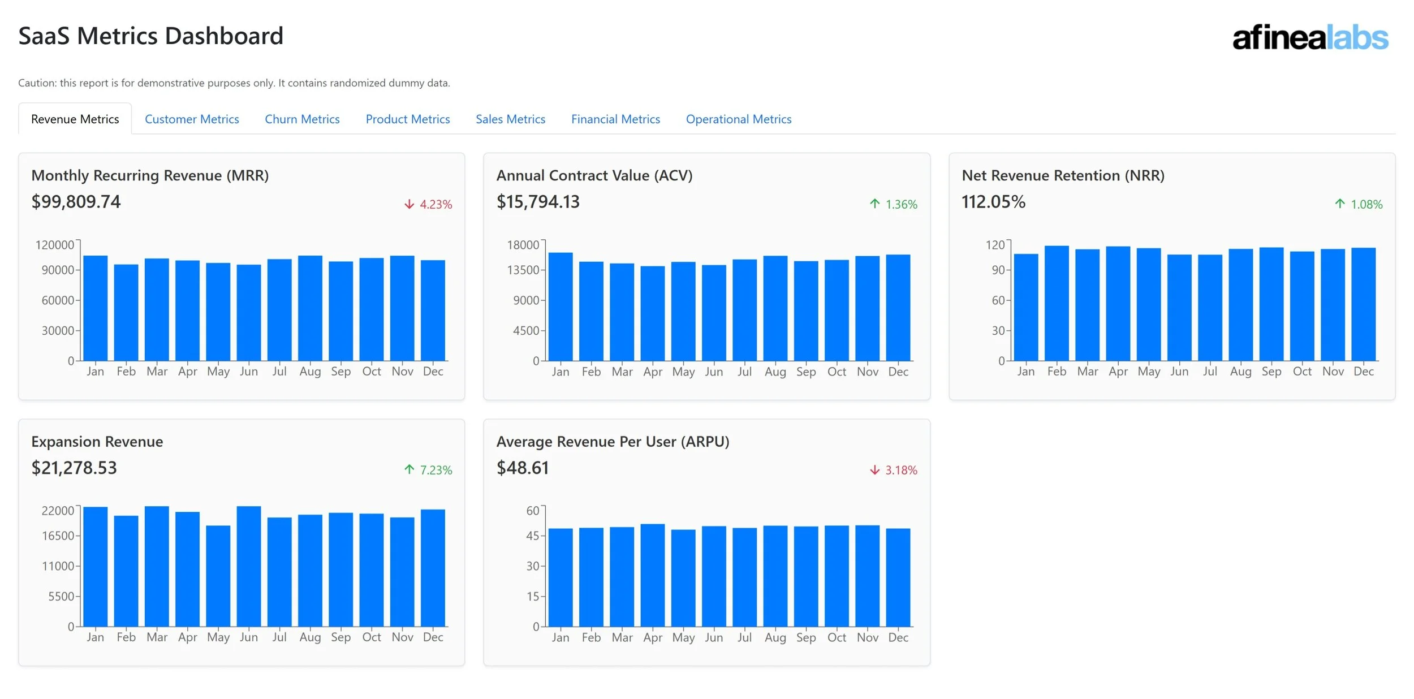
Task: Open the Financial Metrics tab
Action: coord(615,119)
